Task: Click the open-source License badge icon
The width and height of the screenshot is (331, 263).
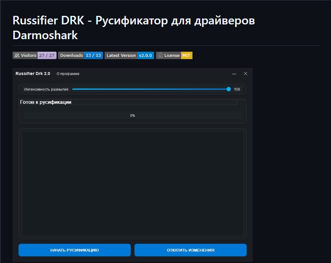Action: [160, 55]
